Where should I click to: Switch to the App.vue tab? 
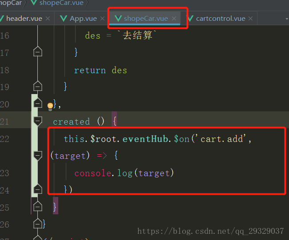tap(83, 18)
